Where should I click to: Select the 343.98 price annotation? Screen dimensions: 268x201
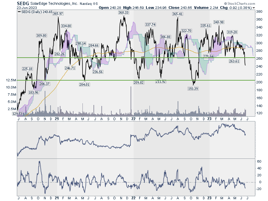[x=219, y=22]
